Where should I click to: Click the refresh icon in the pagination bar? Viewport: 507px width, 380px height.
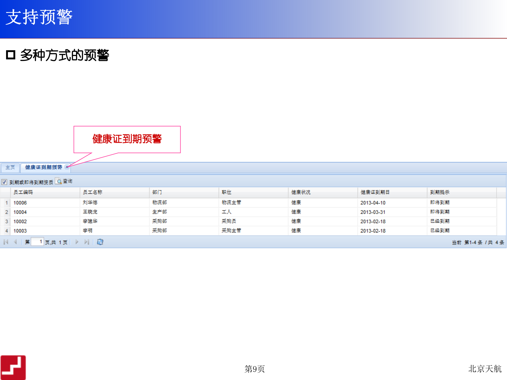(x=100, y=242)
